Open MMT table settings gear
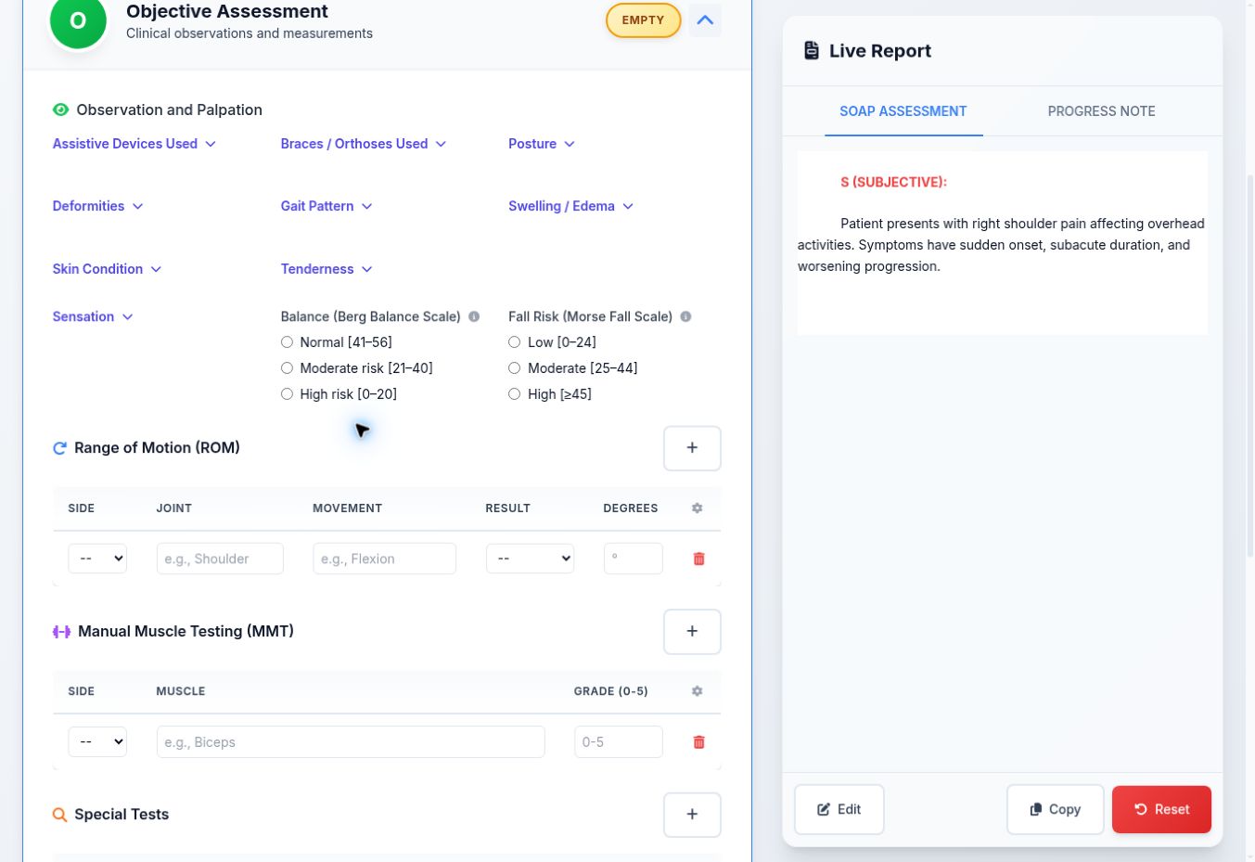This screenshot has height=862, width=1255. coord(698,691)
